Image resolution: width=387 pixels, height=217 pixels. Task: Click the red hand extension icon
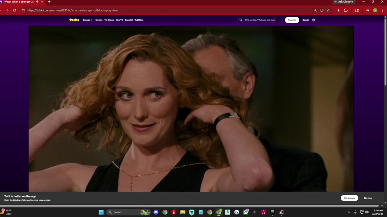click(x=338, y=10)
